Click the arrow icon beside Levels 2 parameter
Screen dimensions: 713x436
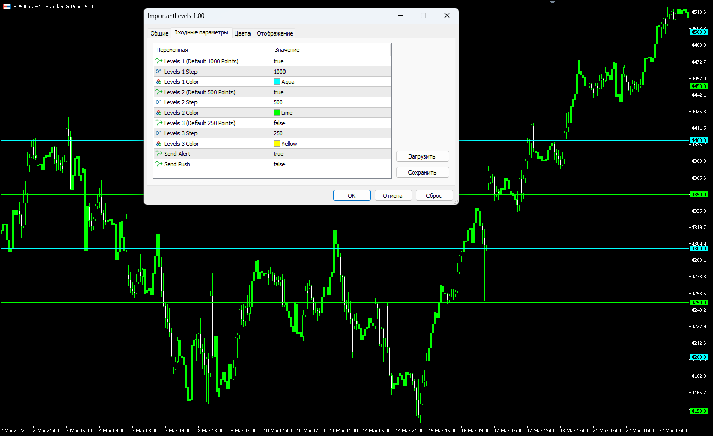pos(158,92)
